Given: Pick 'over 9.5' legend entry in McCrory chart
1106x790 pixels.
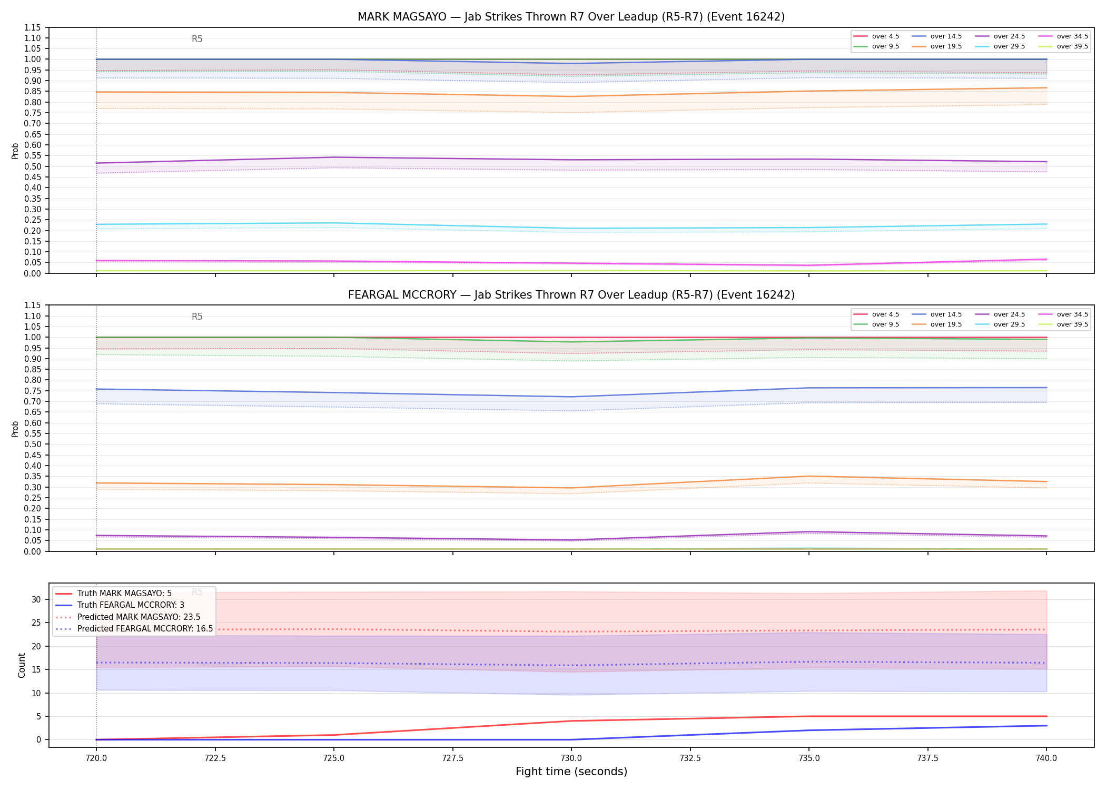Looking at the screenshot, I should pos(876,324).
